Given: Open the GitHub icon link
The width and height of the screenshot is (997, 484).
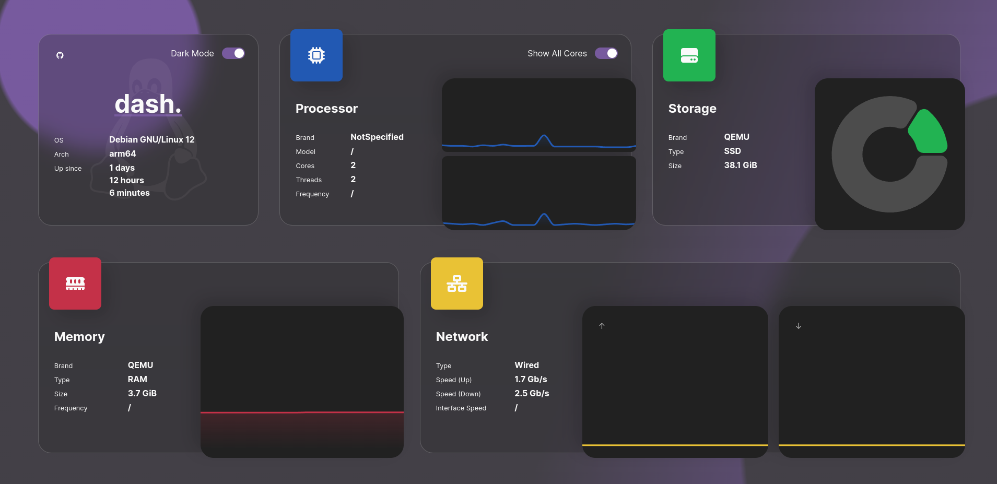Looking at the screenshot, I should [x=60, y=55].
